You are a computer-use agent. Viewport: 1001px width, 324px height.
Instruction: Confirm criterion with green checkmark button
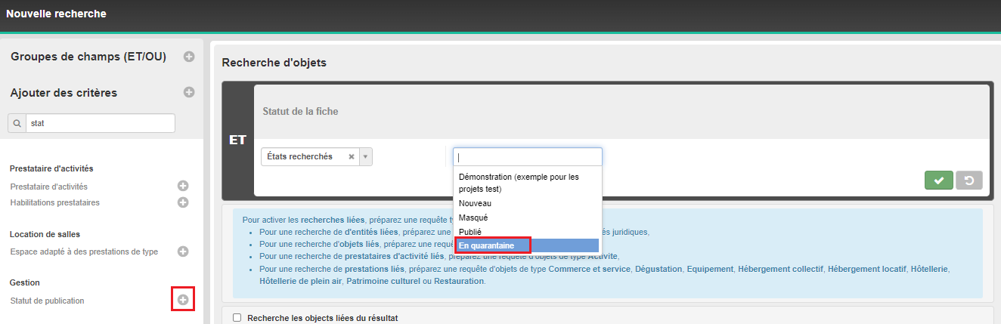click(x=938, y=181)
